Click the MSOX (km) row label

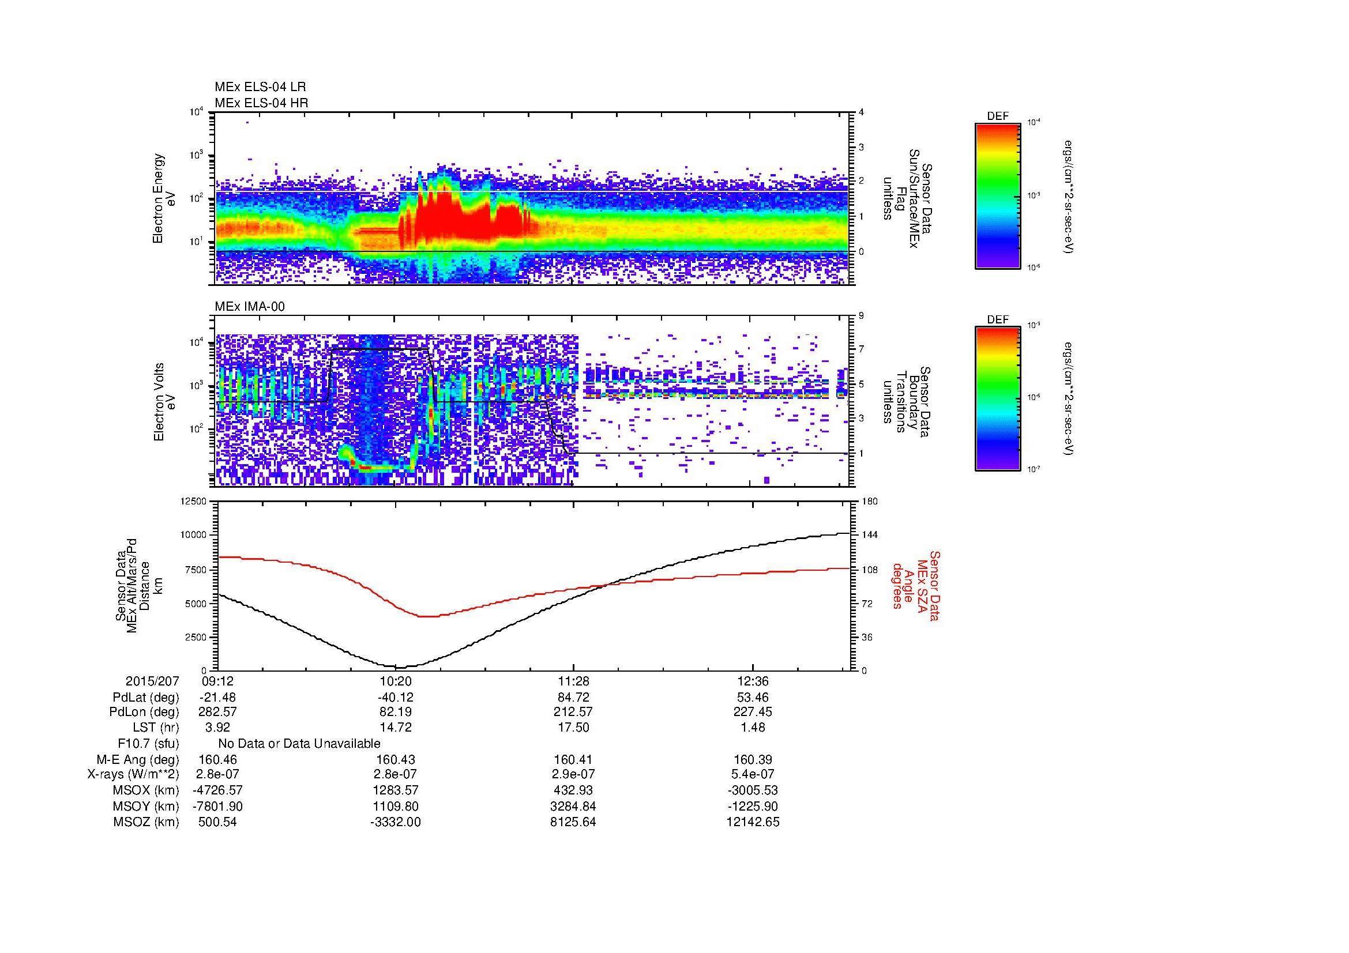tap(146, 790)
